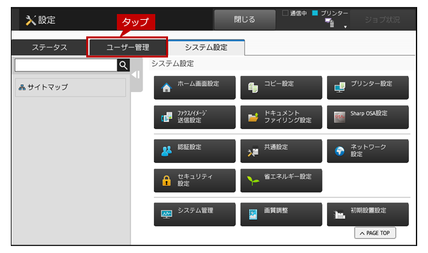
Task: Collapse the left sidebar panel arrow
Action: point(136,75)
